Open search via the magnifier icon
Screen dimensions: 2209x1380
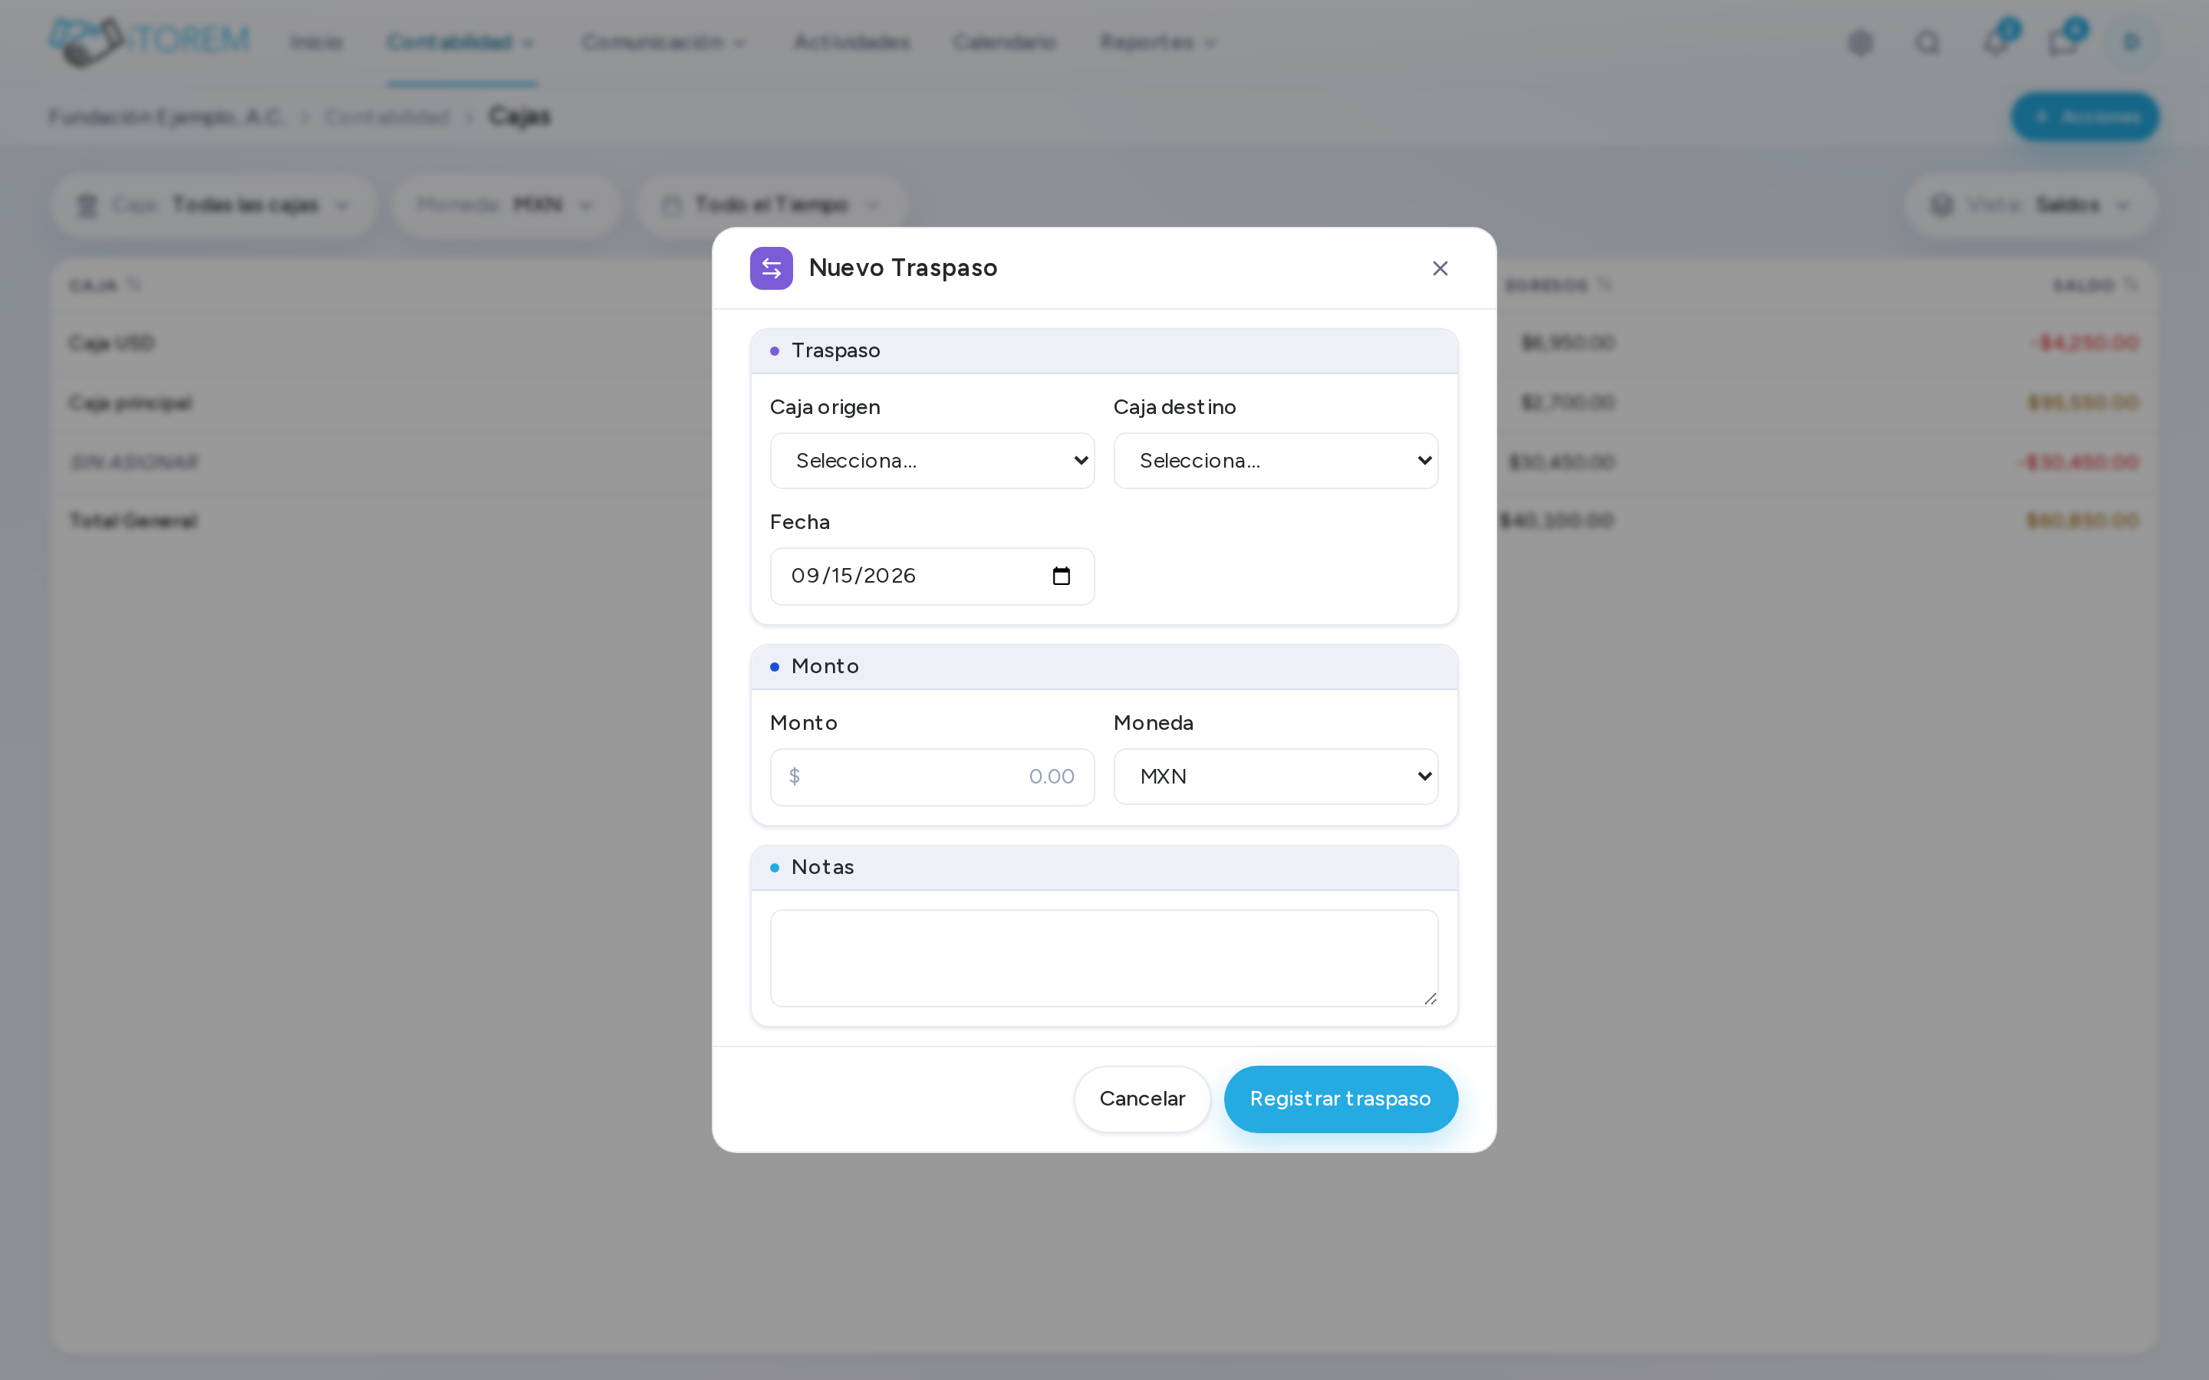point(1927,42)
